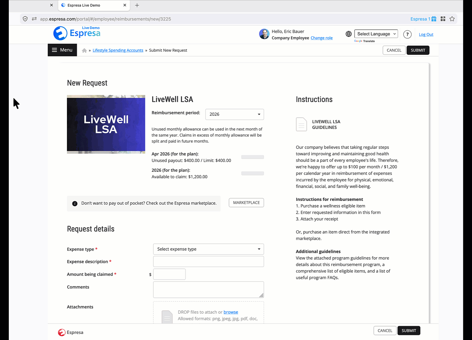Click Eric Bauer's profile avatar

coord(264,34)
